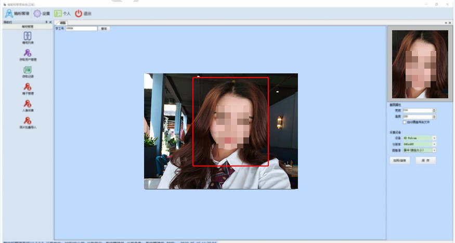Select the 箱柜列表 cabinet list sidebar icon

coord(28,36)
